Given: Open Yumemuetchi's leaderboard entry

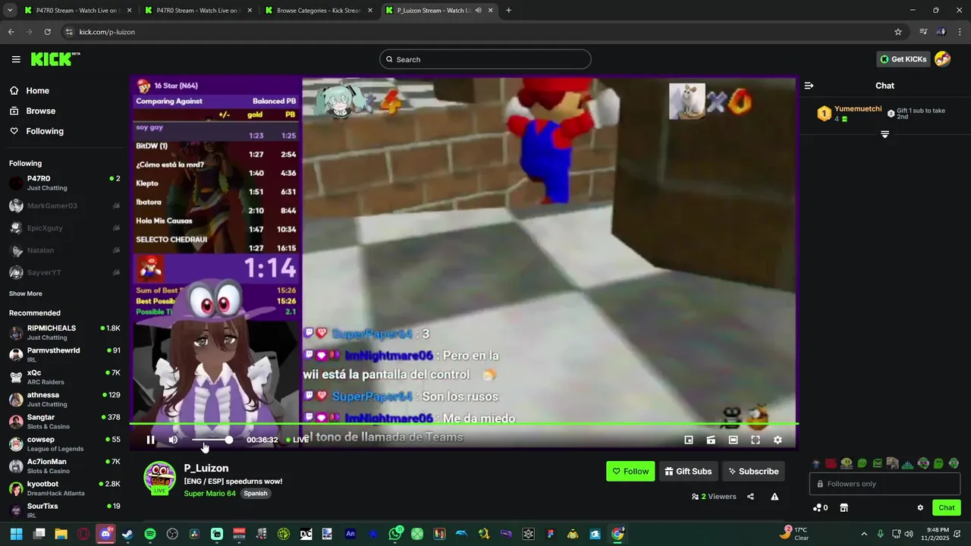Looking at the screenshot, I should 849,114.
